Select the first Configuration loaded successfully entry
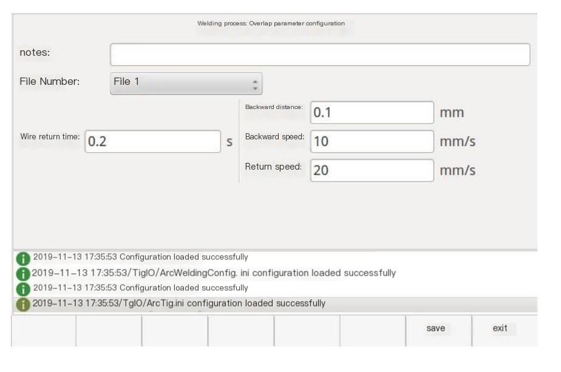Image resolution: width=561 pixels, height=372 pixels. (140, 257)
